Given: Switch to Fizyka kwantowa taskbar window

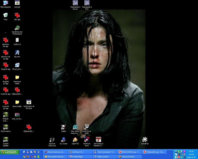Looking at the screenshot, I should coord(55,152).
